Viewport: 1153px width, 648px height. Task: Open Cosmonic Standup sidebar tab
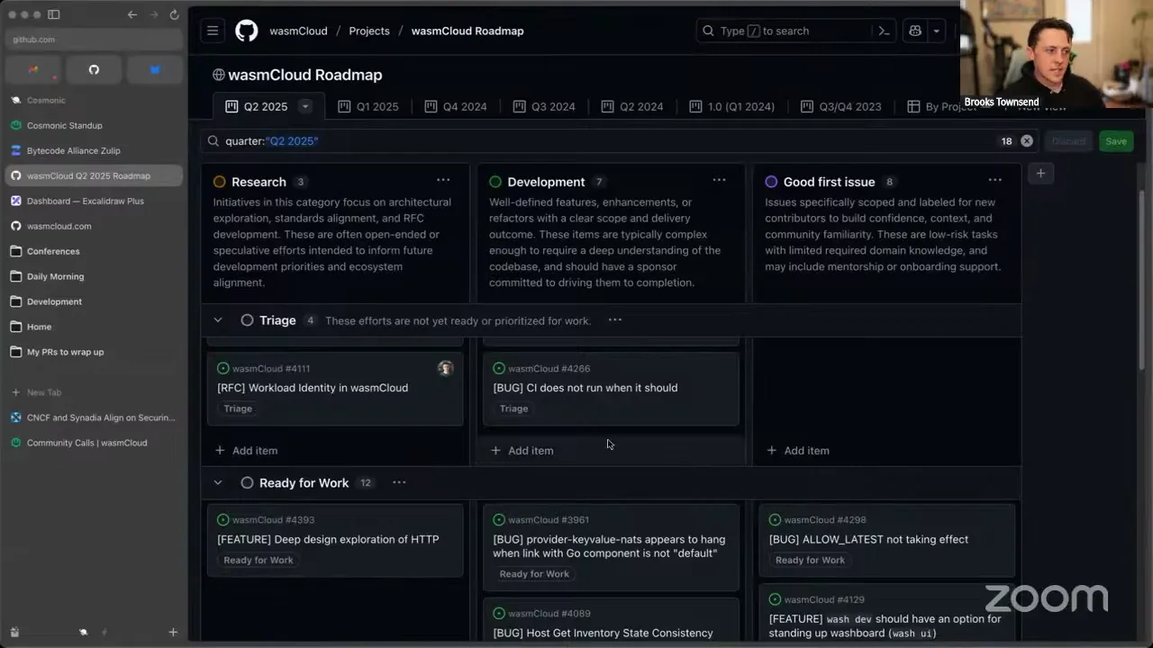[94, 125]
